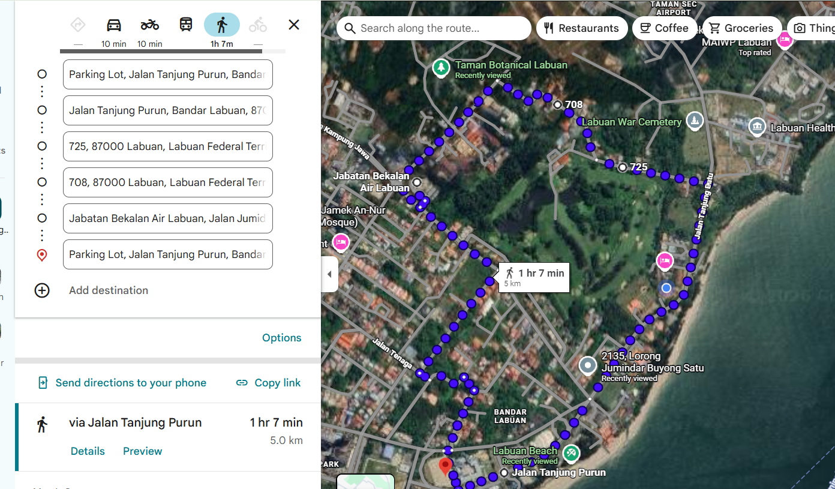Open route Details
This screenshot has height=489, width=835.
click(x=88, y=451)
